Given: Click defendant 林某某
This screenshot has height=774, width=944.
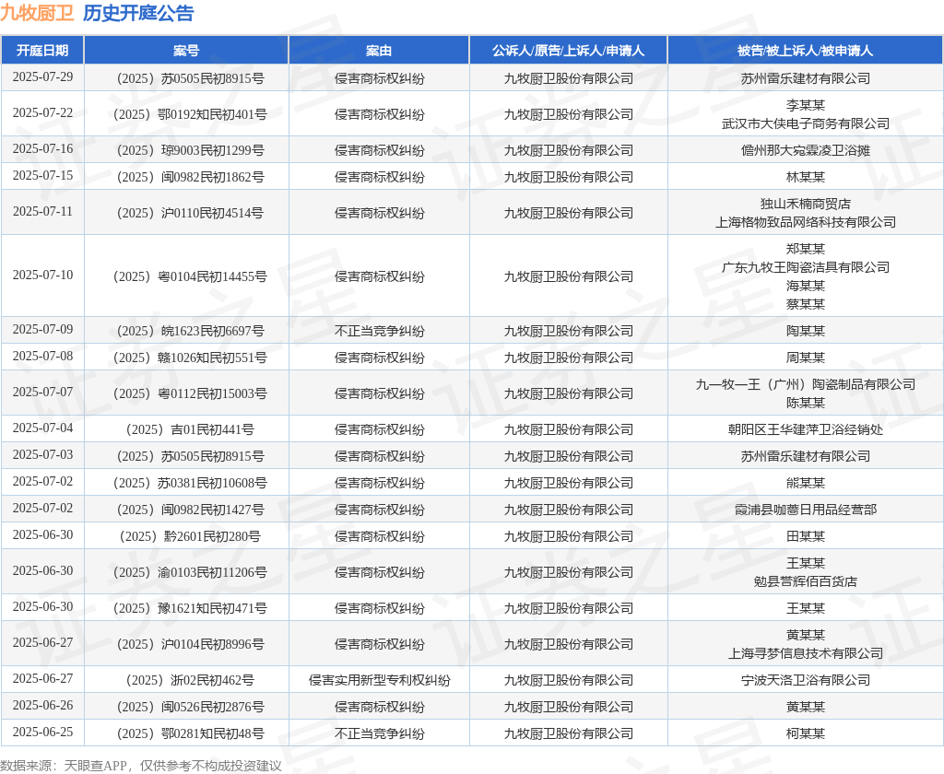Looking at the screenshot, I should click(x=806, y=177).
